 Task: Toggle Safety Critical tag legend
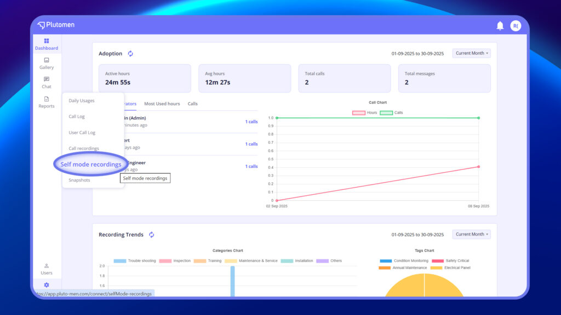coord(450,261)
